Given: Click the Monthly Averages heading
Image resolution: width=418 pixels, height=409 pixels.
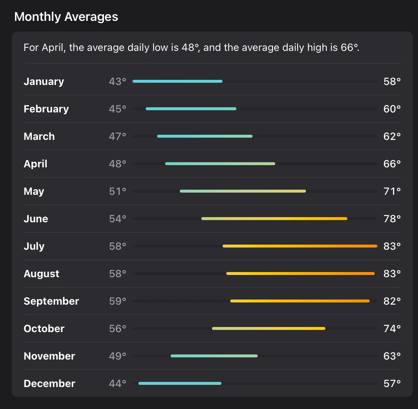Looking at the screenshot, I should (66, 16).
